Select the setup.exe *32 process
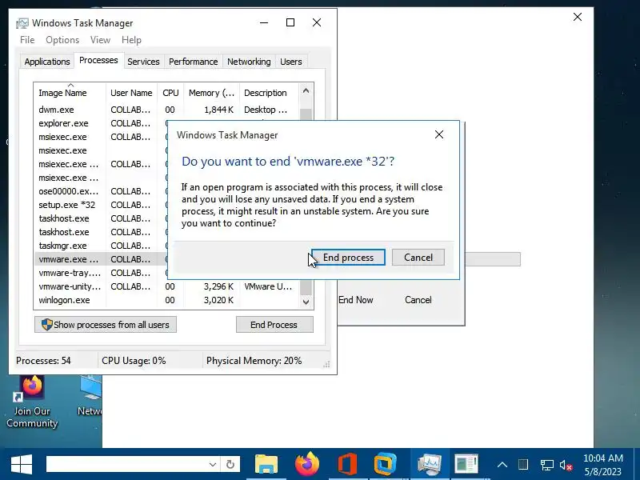 pos(101,205)
